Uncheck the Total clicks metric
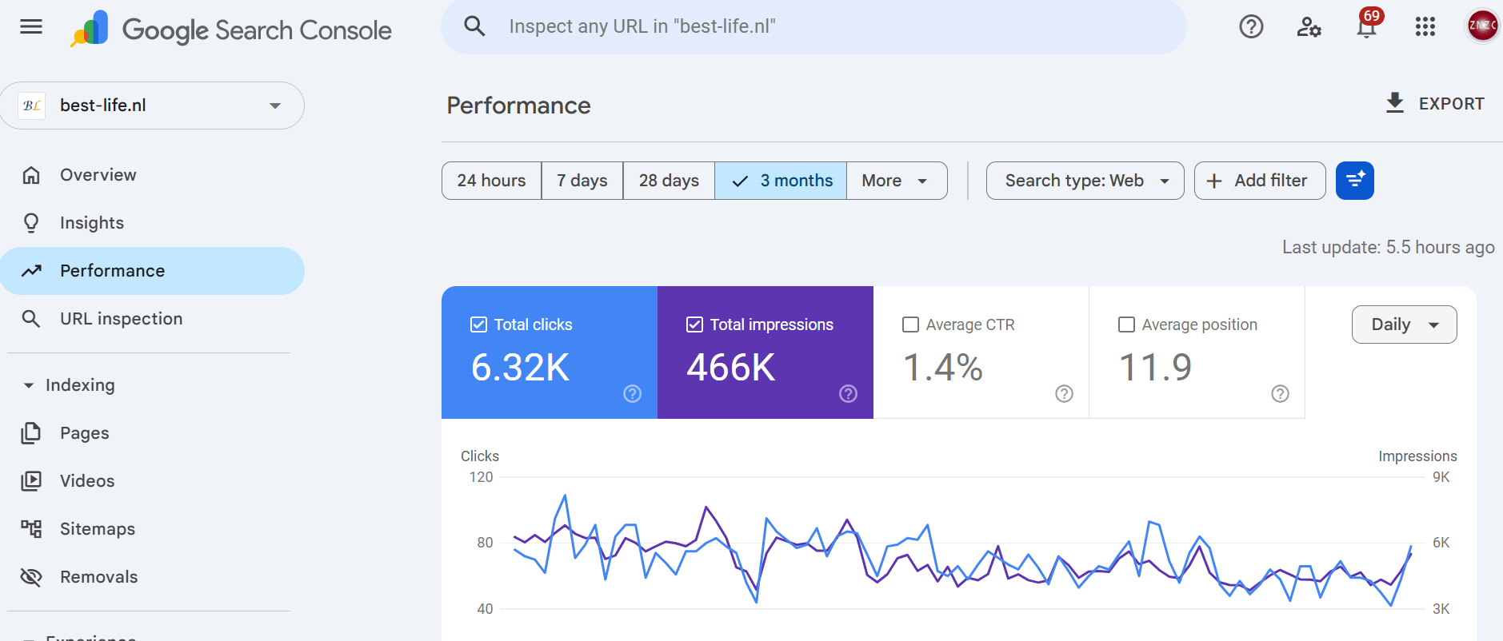This screenshot has width=1503, height=641. click(478, 324)
